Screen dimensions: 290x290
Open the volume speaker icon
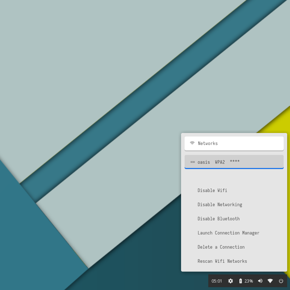point(260,281)
